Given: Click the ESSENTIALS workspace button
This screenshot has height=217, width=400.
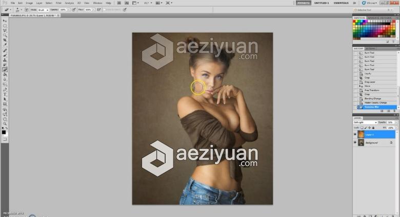Looking at the screenshot, I should point(341,3).
